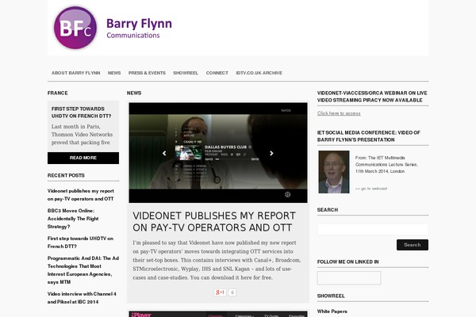The width and height of the screenshot is (476, 317).
Task: Click the Google +1 button
Action: click(220, 292)
